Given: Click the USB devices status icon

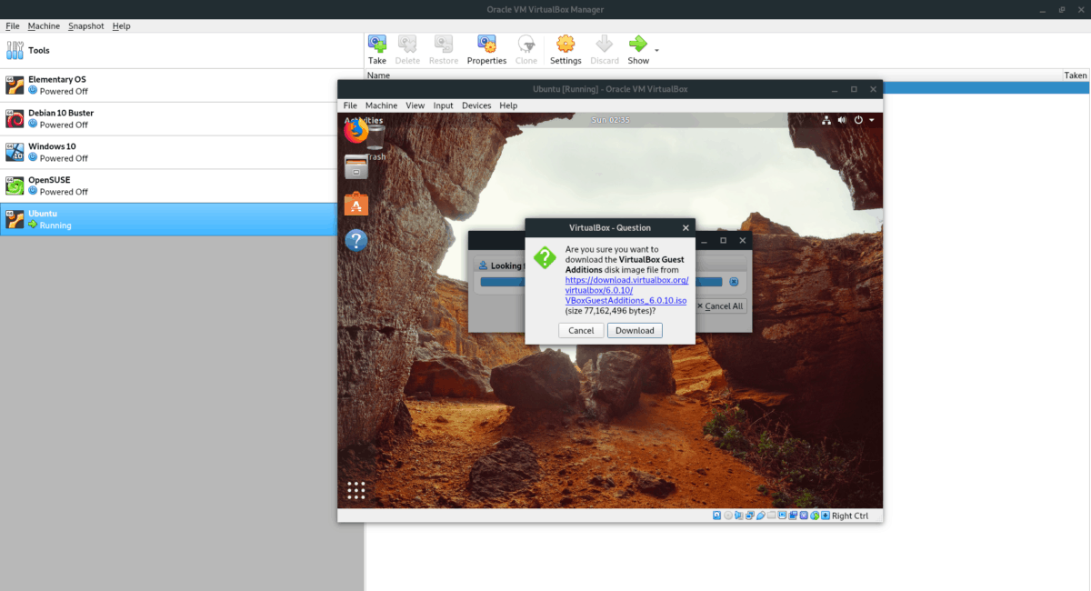Looking at the screenshot, I should (760, 516).
